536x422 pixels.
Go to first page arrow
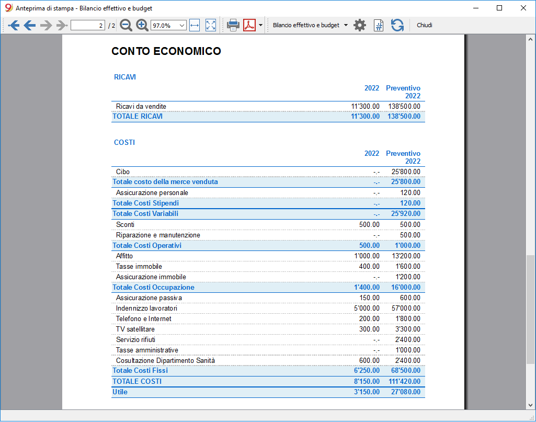pos(14,25)
